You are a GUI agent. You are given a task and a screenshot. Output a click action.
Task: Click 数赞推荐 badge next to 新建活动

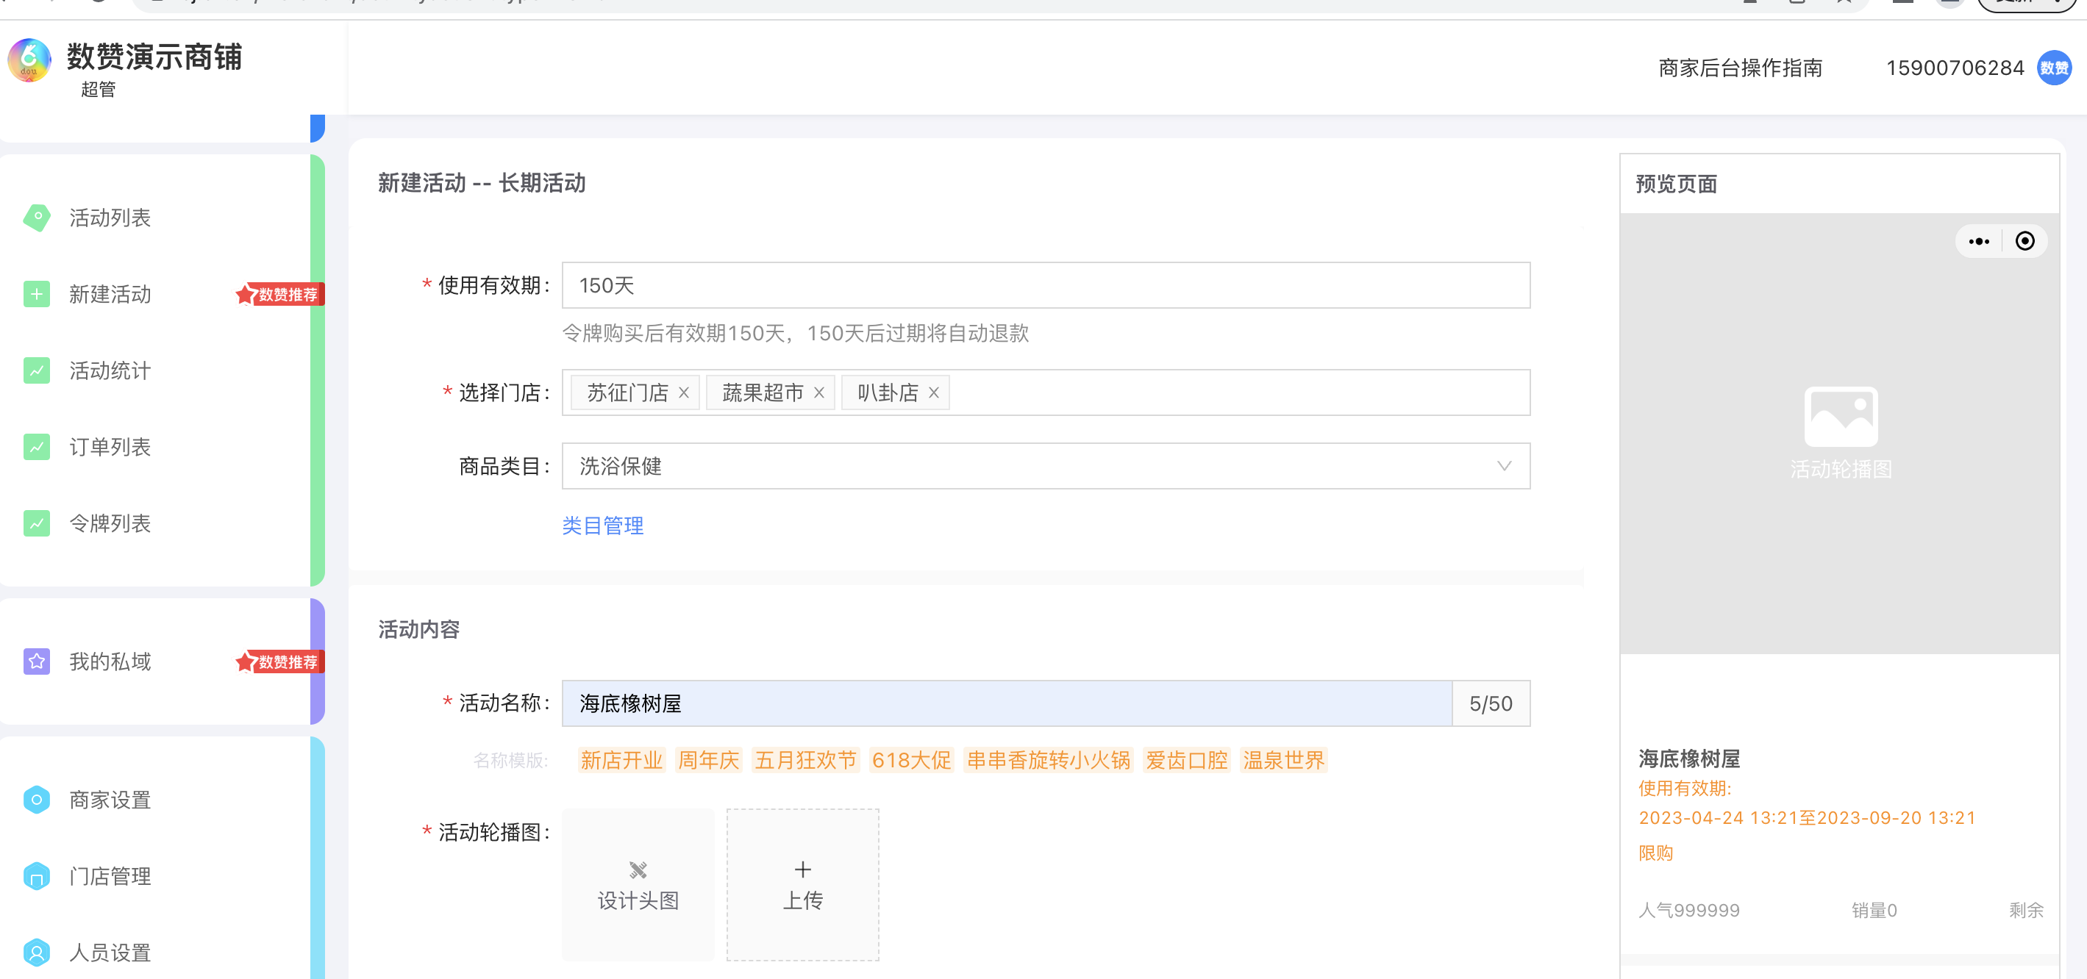[280, 294]
